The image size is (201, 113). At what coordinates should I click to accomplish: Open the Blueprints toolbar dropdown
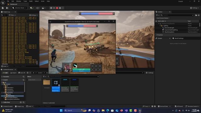38,8
